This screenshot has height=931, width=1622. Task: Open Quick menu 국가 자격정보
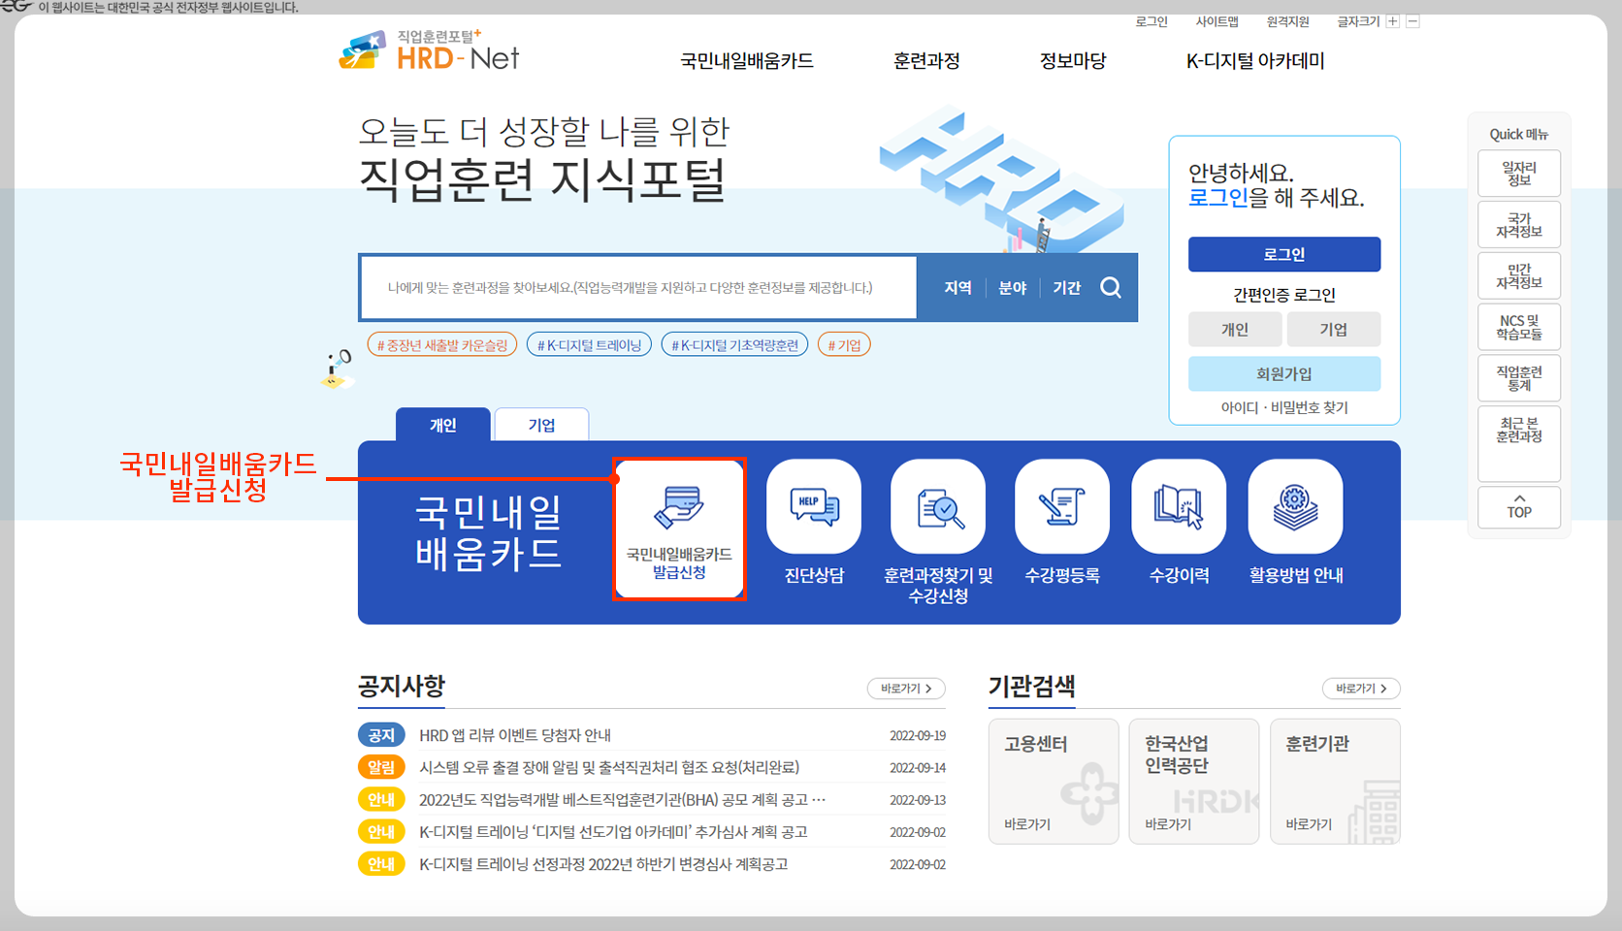[1519, 225]
